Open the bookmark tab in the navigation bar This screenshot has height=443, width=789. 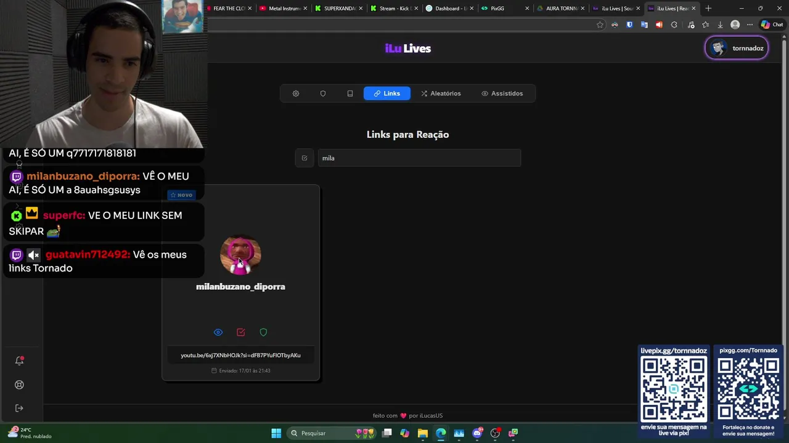[x=350, y=94]
